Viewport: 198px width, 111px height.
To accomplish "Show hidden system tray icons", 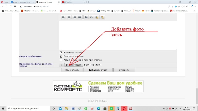I will (x=164, y=108).
